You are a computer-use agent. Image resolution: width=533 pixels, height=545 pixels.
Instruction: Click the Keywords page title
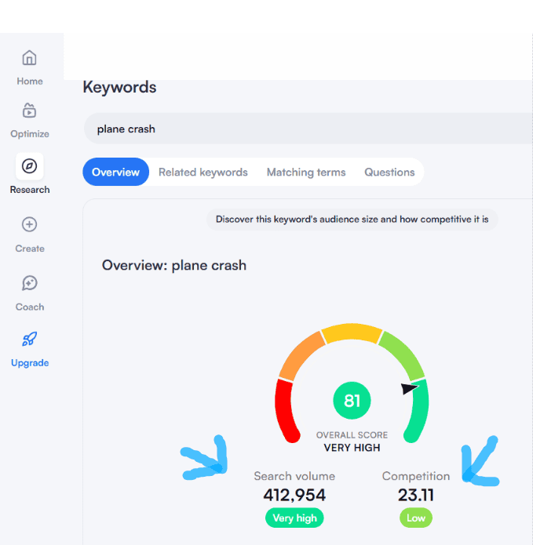pos(119,87)
